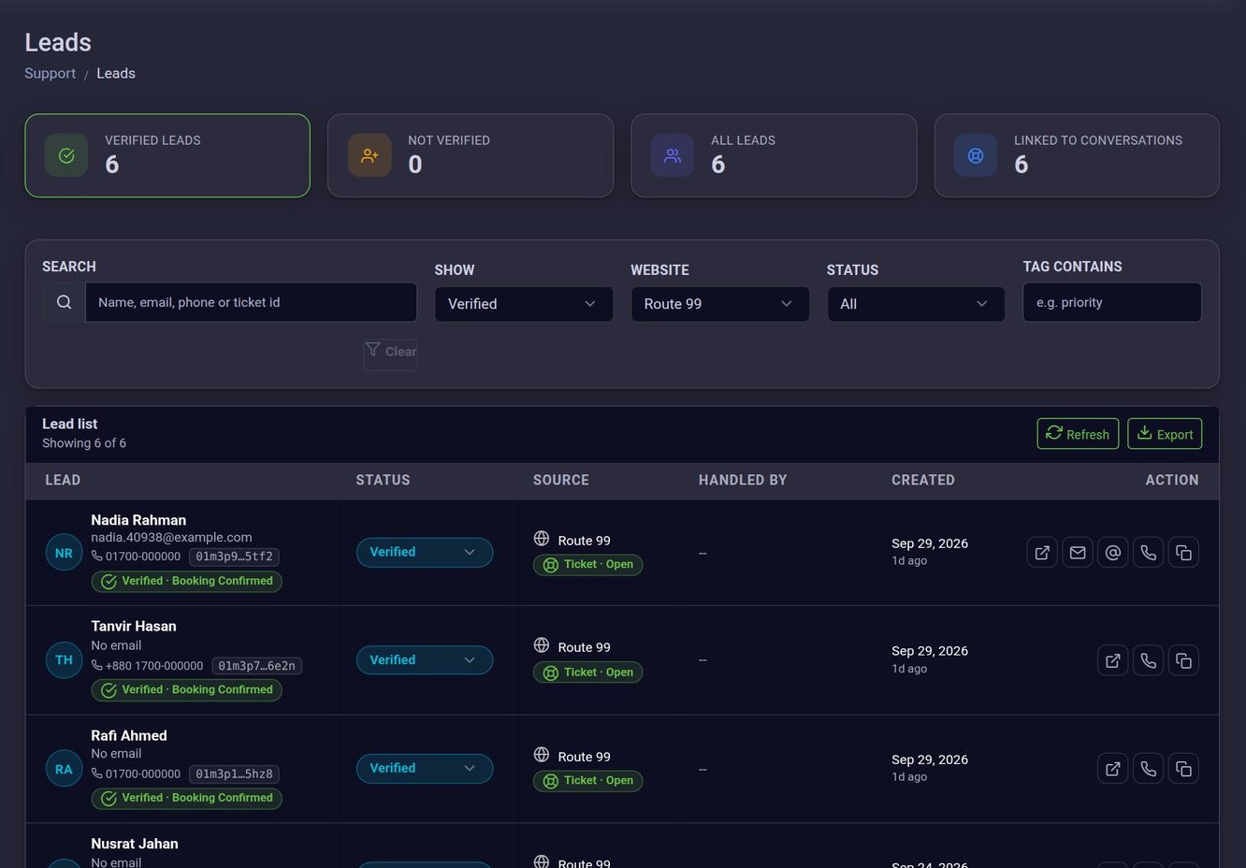Click the @ mention icon in Nadia's row
The width and height of the screenshot is (1246, 868).
(x=1113, y=553)
